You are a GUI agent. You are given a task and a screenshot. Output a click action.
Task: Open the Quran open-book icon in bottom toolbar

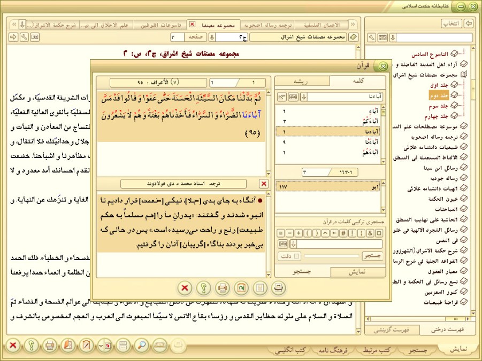pos(160,346)
